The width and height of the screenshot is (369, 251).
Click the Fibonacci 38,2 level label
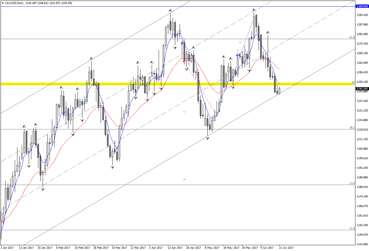pos(352,127)
